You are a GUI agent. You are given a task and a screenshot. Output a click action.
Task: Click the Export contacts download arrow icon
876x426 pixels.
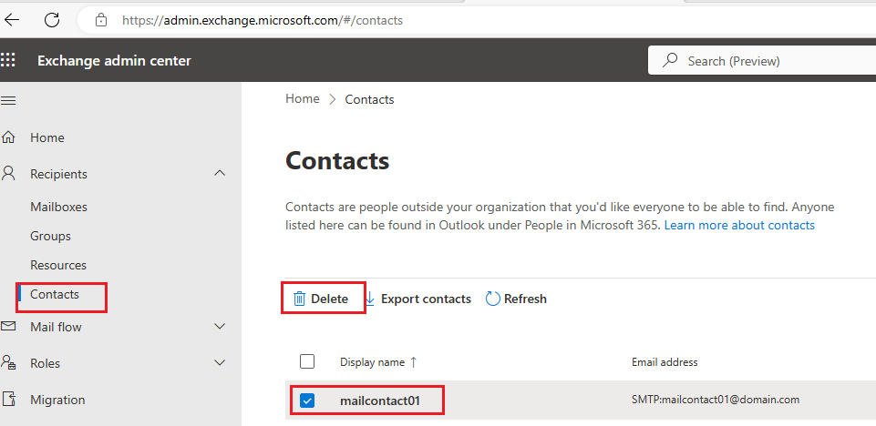[369, 299]
